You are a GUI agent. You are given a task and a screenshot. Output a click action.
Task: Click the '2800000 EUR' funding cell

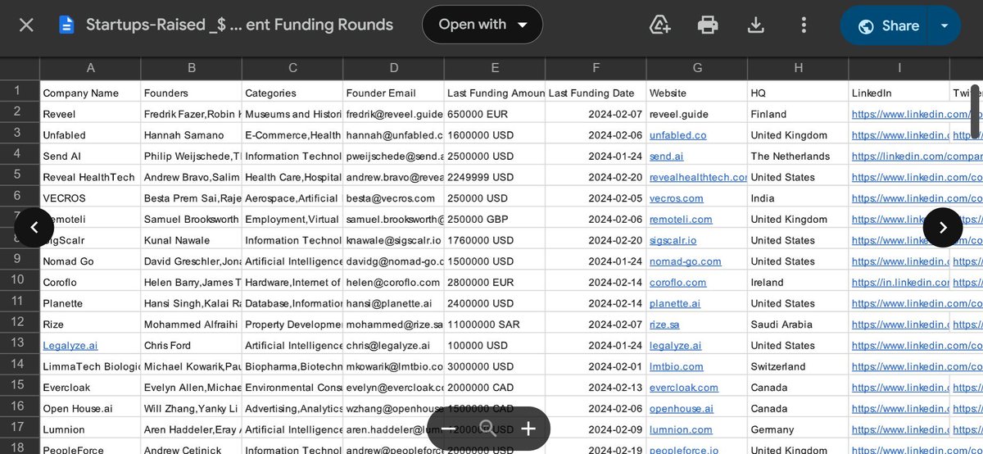click(495, 283)
